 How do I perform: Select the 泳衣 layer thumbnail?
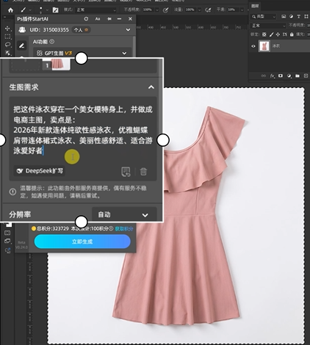point(264,46)
